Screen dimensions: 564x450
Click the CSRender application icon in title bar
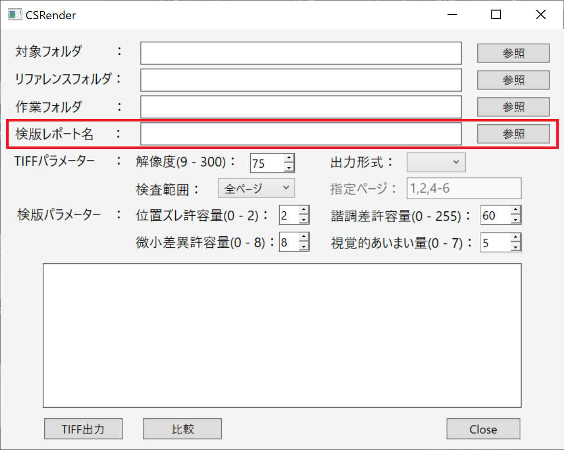click(16, 14)
